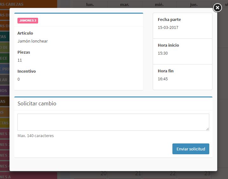The width and height of the screenshot is (228, 179).
Task: Click the pink JAMONES 3 badge
Action: pyautogui.click(x=28, y=21)
